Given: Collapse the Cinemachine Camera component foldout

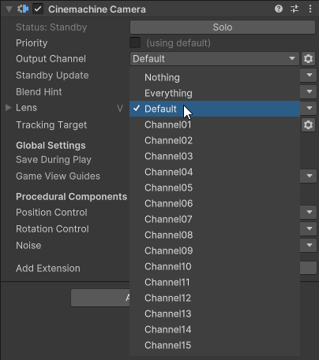Looking at the screenshot, I should 9,9.
